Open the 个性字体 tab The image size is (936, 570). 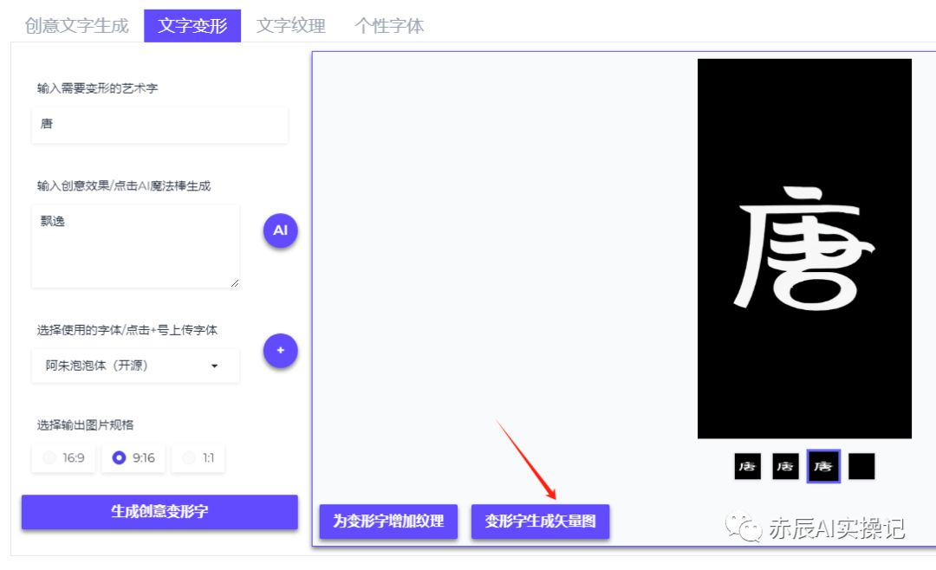[x=389, y=26]
